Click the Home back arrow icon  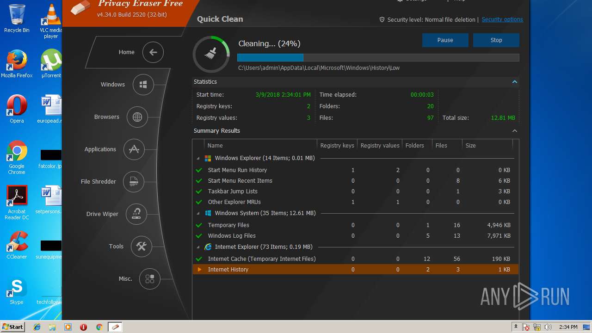153,52
